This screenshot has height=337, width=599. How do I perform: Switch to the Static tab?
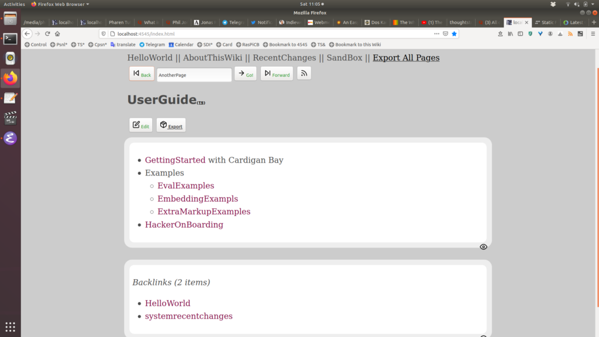pos(545,22)
